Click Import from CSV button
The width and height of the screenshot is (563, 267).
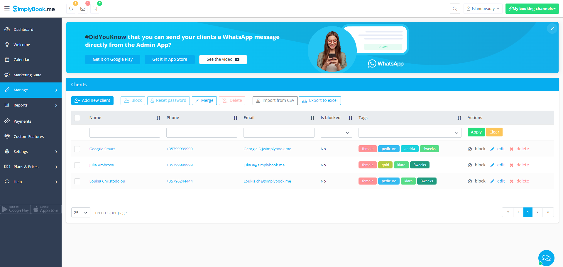pyautogui.click(x=275, y=100)
